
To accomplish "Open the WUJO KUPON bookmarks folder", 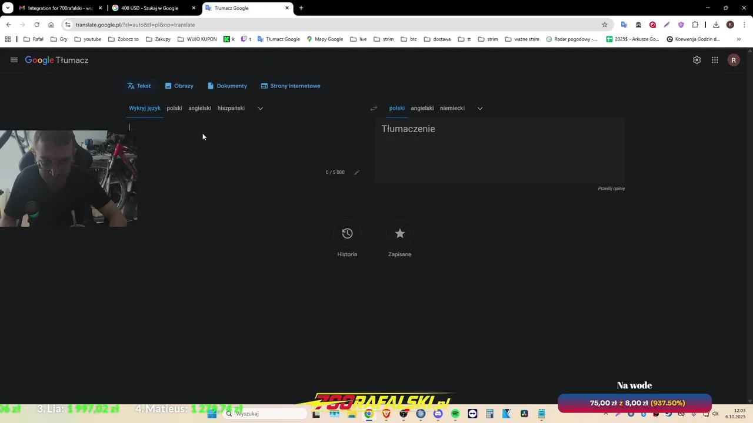I will point(197,39).
